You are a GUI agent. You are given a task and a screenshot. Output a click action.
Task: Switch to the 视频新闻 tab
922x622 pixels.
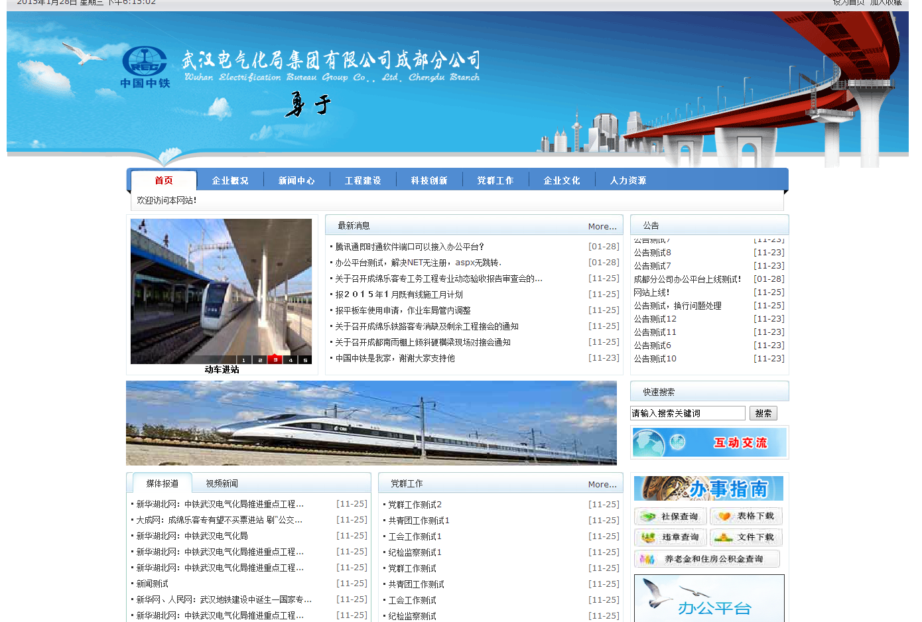222,483
